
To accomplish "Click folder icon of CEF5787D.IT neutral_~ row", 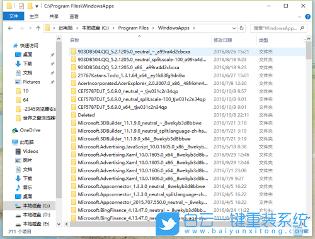I will [73, 91].
